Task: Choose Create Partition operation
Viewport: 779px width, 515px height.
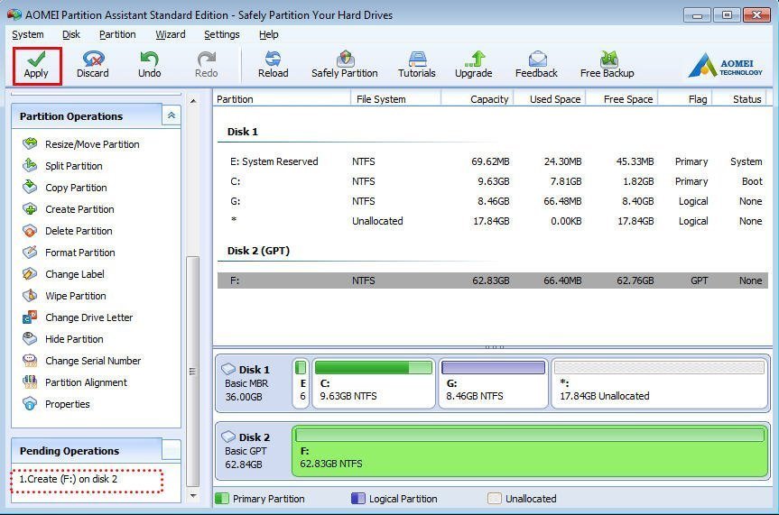Action: point(69,209)
